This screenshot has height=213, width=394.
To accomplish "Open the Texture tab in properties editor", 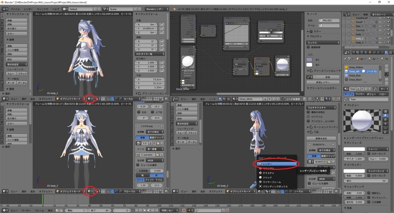I will tap(390, 52).
